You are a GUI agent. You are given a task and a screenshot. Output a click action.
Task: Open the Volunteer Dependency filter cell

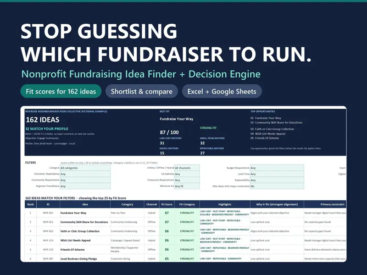85,174
